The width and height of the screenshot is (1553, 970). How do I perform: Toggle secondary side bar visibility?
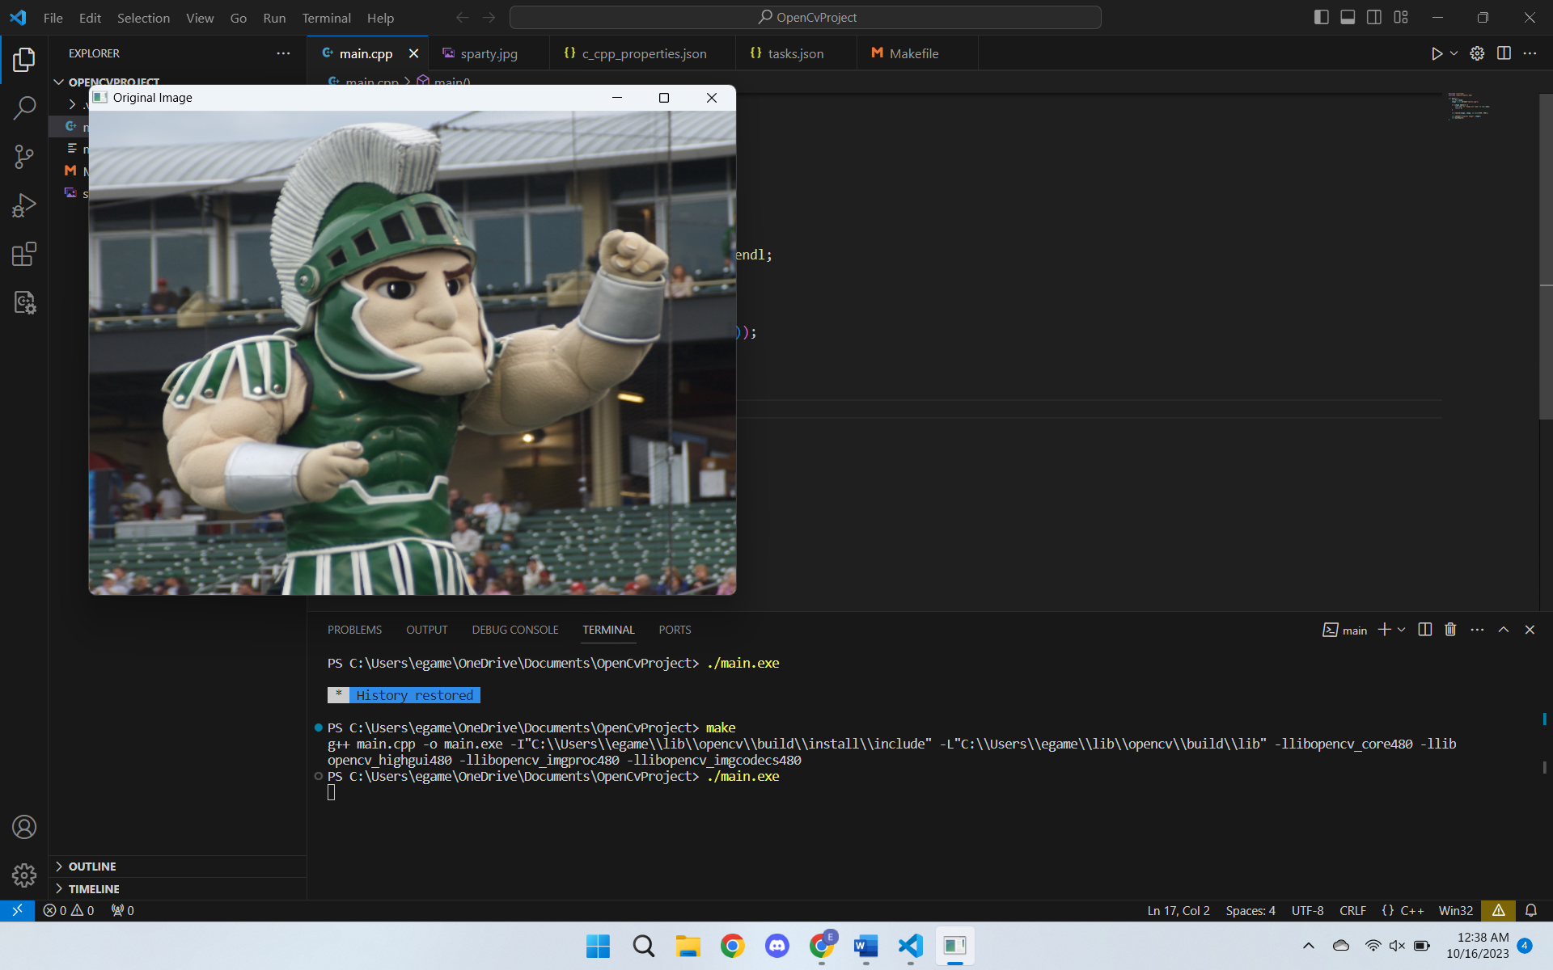tap(1374, 17)
